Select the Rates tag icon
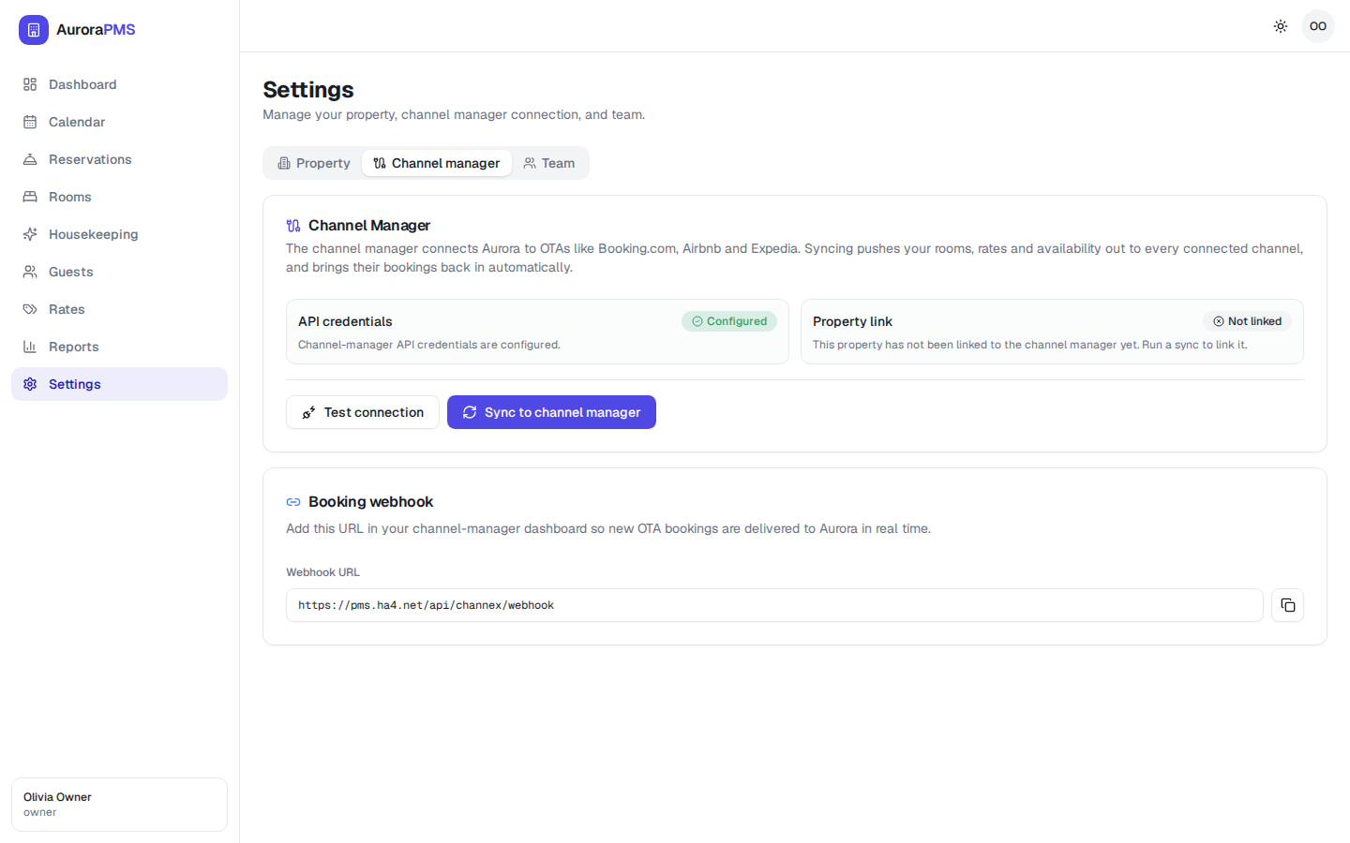Image resolution: width=1350 pixels, height=843 pixels. (x=30, y=309)
